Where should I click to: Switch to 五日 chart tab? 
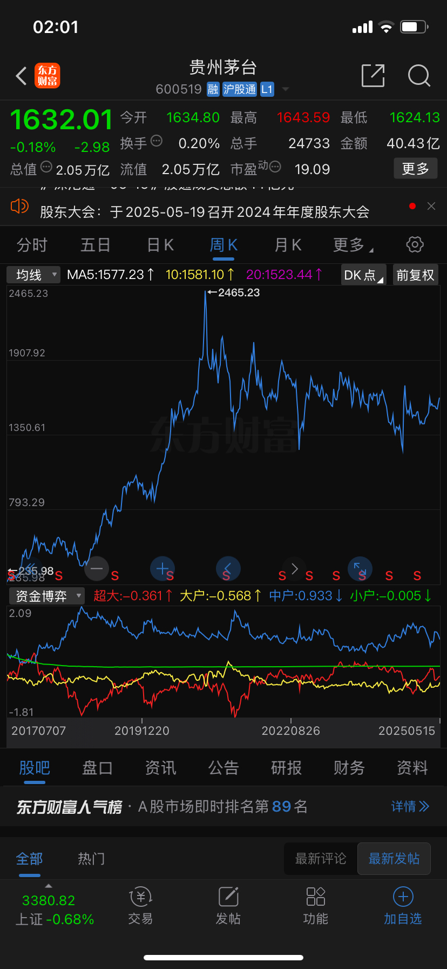pos(96,245)
